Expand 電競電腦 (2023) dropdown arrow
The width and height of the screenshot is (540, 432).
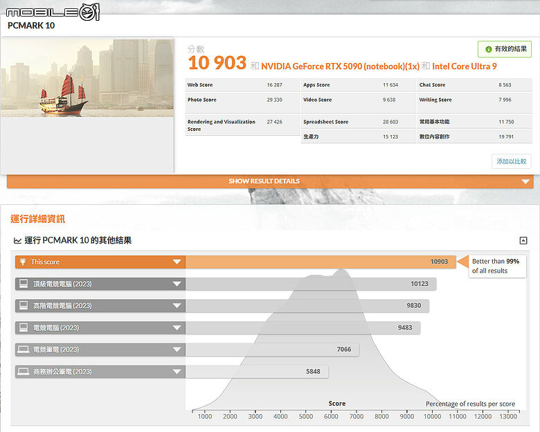coord(177,327)
